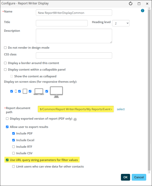Click the scrollbar up arrow
This screenshot has width=152, height=186.
149,8
